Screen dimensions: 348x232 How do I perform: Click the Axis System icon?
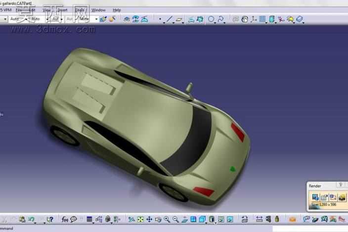pyautogui.click(x=254, y=19)
